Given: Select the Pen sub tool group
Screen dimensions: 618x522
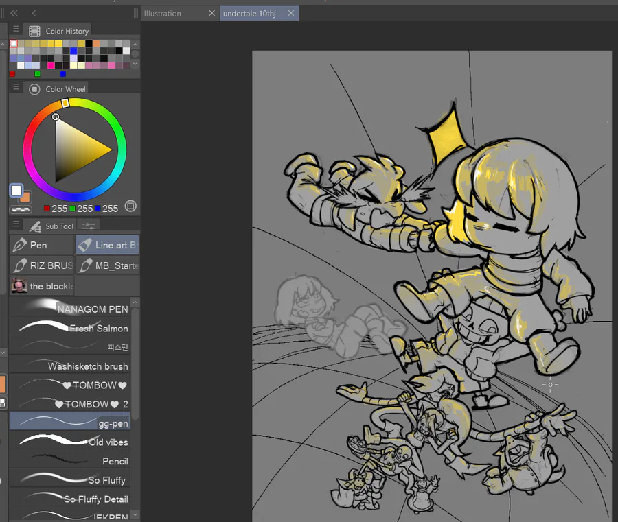Looking at the screenshot, I should [x=42, y=245].
